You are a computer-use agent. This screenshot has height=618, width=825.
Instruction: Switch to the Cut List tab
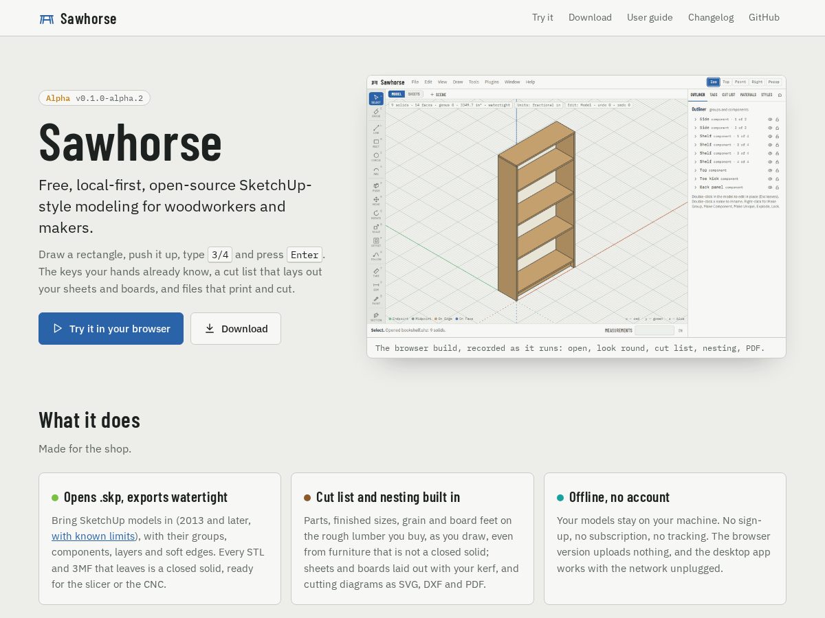tap(729, 95)
